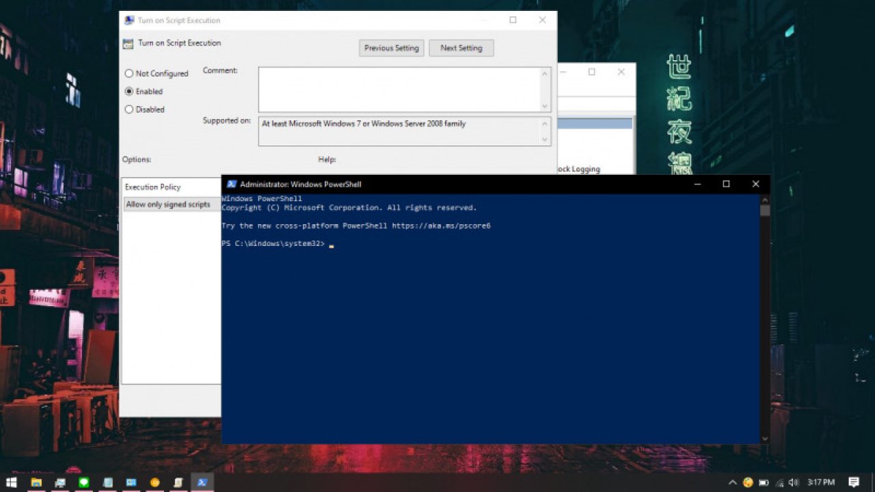The image size is (875, 492).
Task: Click the Previous Setting button
Action: coord(392,48)
